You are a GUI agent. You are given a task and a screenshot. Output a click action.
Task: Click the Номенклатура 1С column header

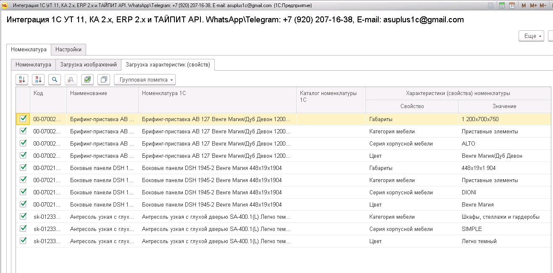(x=217, y=100)
